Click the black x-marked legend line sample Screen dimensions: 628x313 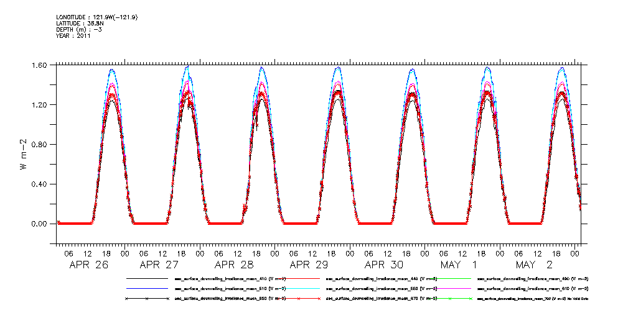(147, 299)
